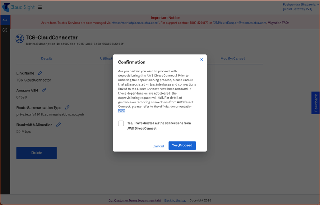Image resolution: width=320 pixels, height=205 pixels.
Task: Close the Confirmation dialog with X
Action: [201, 60]
